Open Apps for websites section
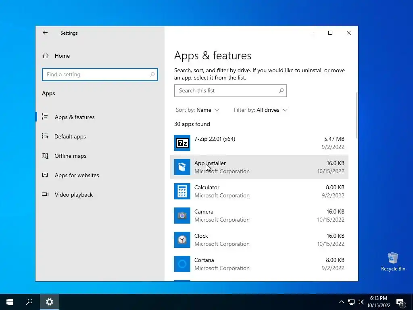 pos(77,175)
